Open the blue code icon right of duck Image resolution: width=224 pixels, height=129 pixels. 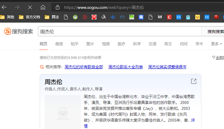(x=207, y=17)
